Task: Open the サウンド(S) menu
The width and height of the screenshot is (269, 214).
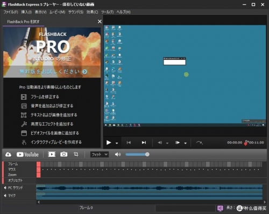Action: pyautogui.click(x=76, y=12)
